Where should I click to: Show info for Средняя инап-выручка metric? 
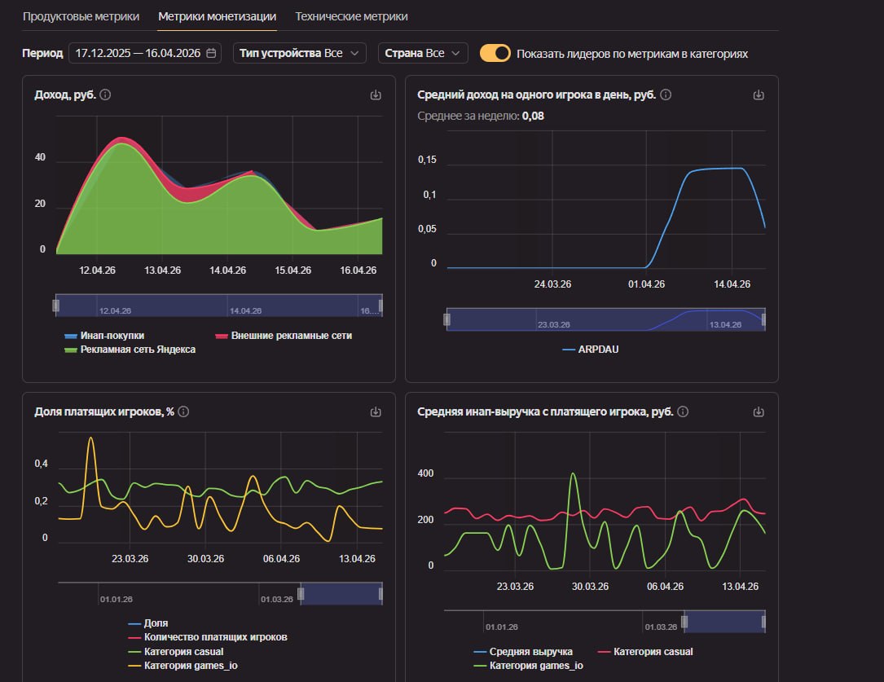[x=683, y=412]
